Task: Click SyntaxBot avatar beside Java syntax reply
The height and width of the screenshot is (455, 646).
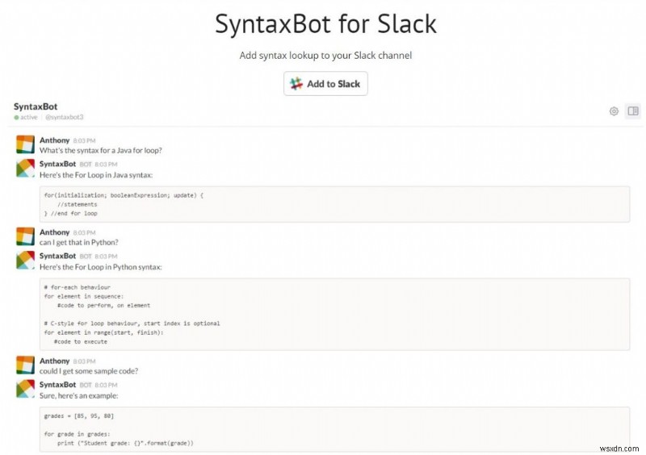Action: tap(25, 168)
